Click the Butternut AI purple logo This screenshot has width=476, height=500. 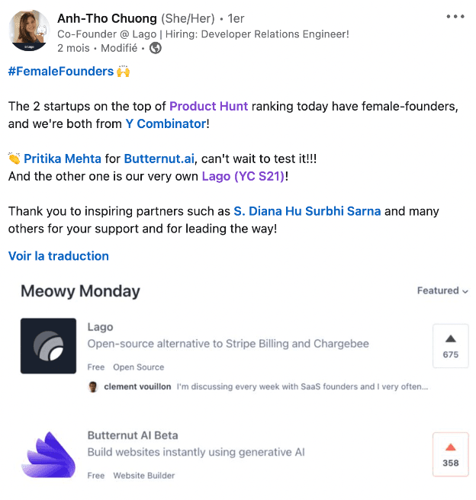point(48,455)
